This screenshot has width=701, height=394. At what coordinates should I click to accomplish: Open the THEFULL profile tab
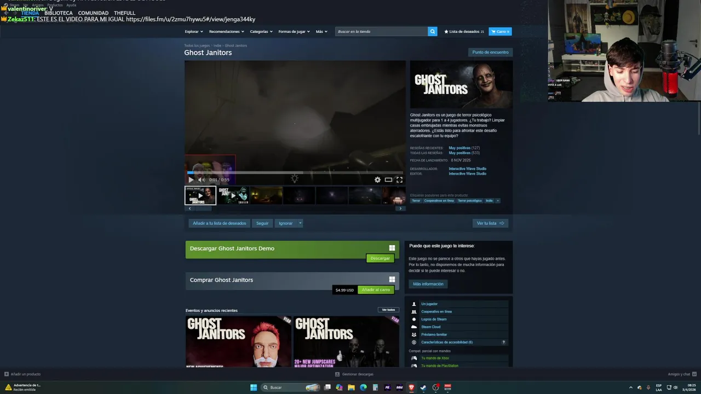click(124, 13)
